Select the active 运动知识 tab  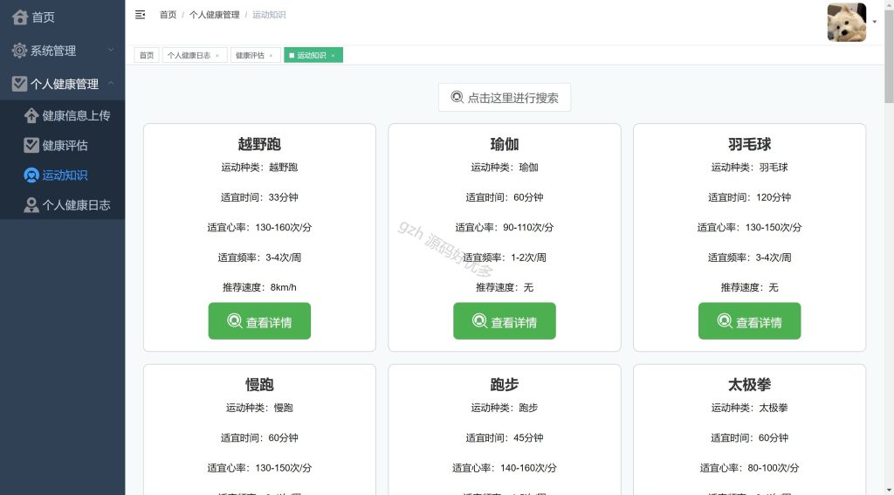[313, 55]
